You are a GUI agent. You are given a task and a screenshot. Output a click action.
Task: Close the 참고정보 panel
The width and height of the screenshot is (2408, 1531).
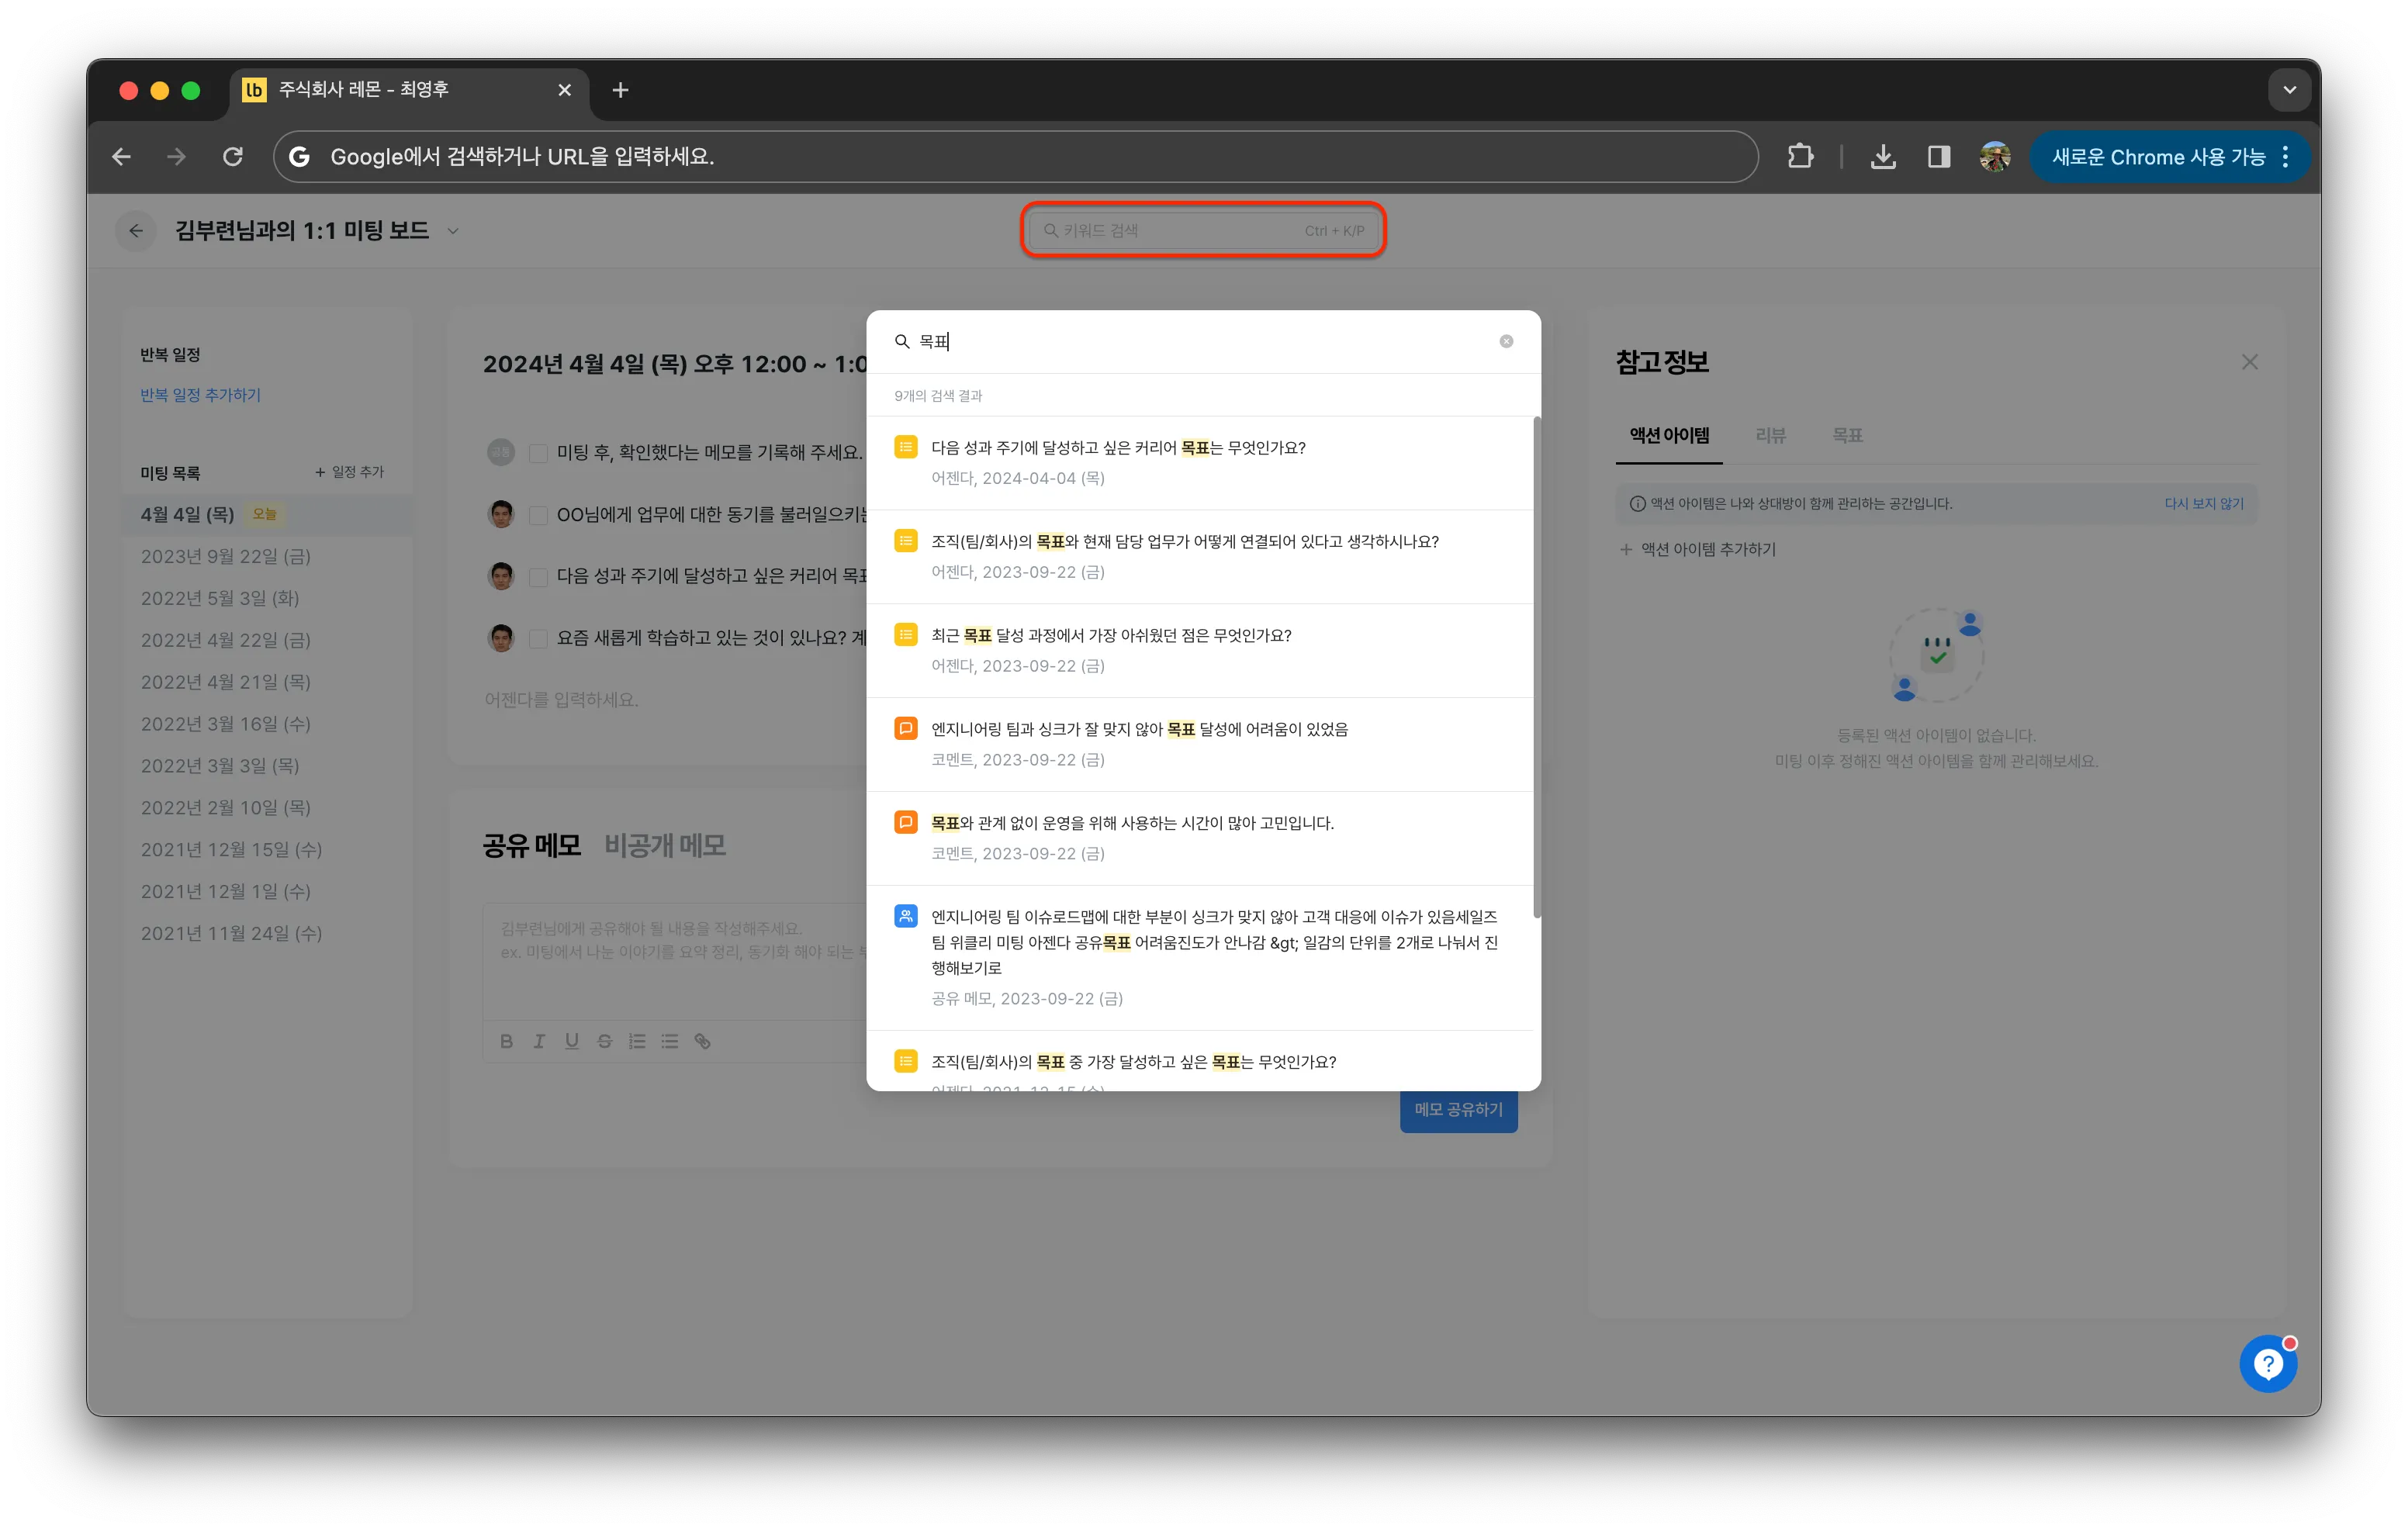pyautogui.click(x=2250, y=362)
